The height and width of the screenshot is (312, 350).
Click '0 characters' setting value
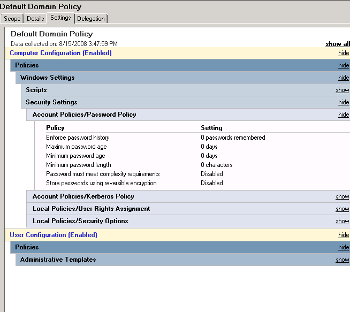point(217,165)
